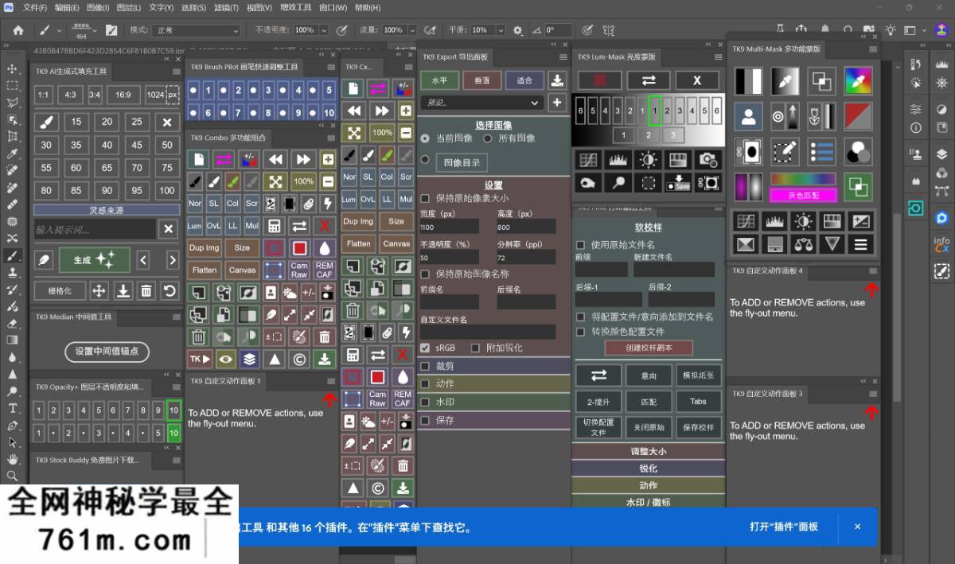Image resolution: width=955 pixels, height=564 pixels.
Task: Switch to TK9 Brush Pilot tab
Action: tap(244, 68)
